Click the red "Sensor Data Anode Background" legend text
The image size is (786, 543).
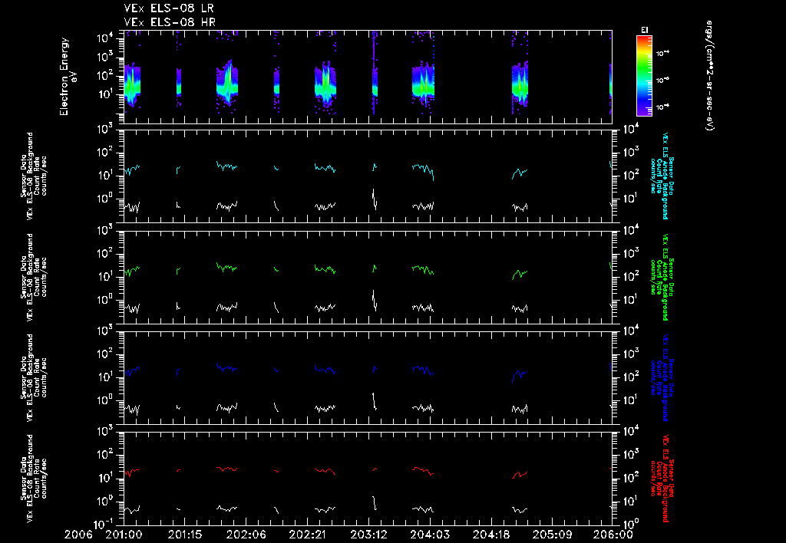tap(662, 479)
